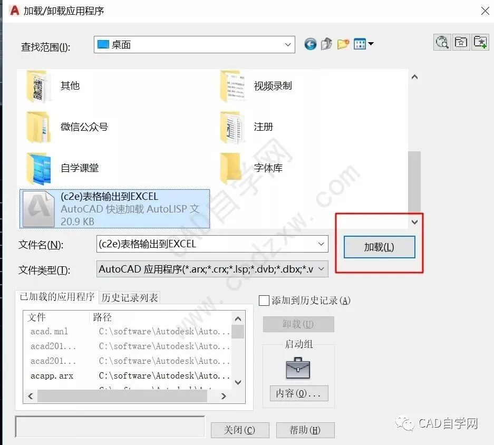Add current folder to Favorites icon
The image size is (494, 445).
pos(480,42)
